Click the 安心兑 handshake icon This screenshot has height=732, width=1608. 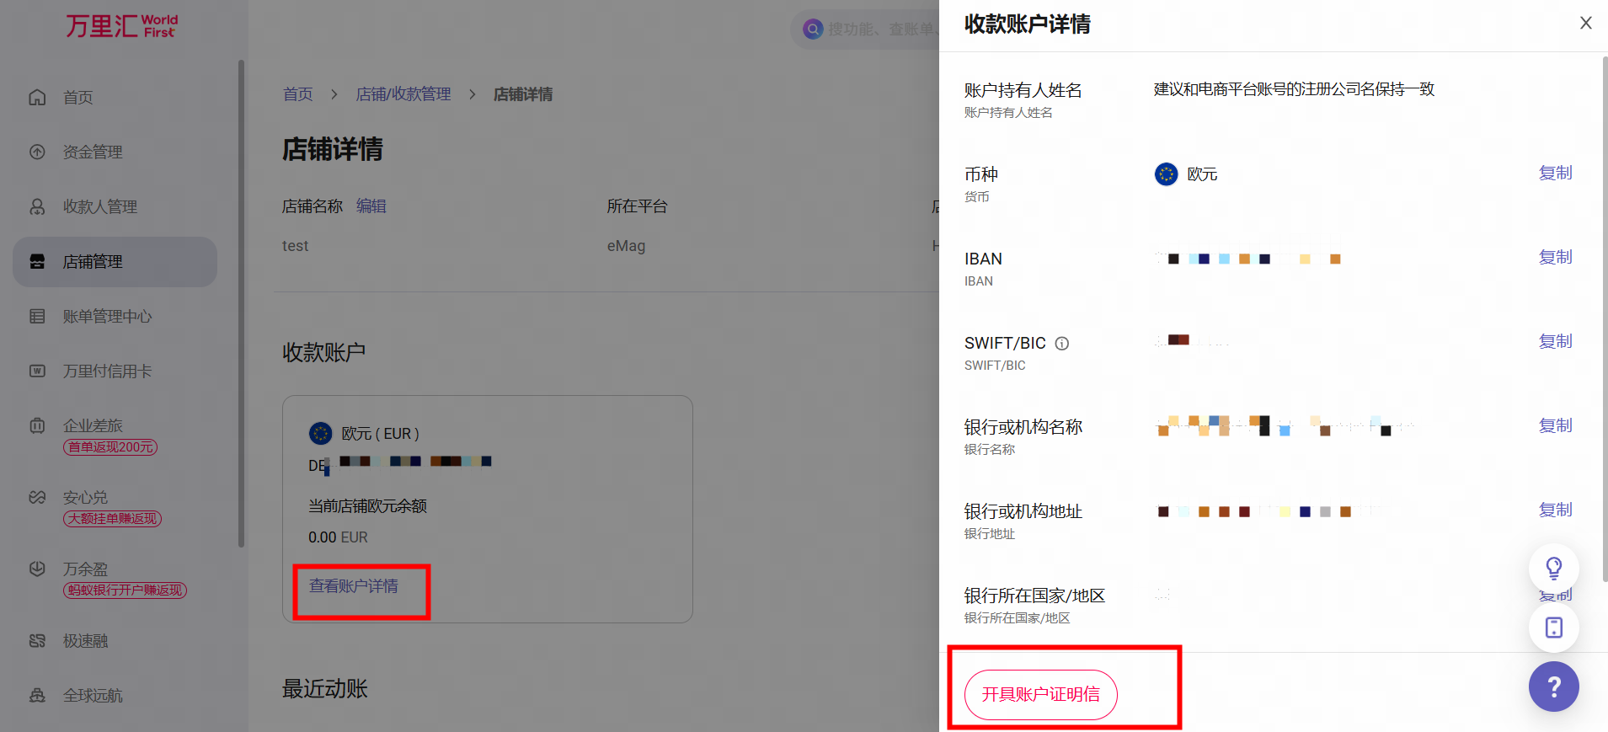37,497
